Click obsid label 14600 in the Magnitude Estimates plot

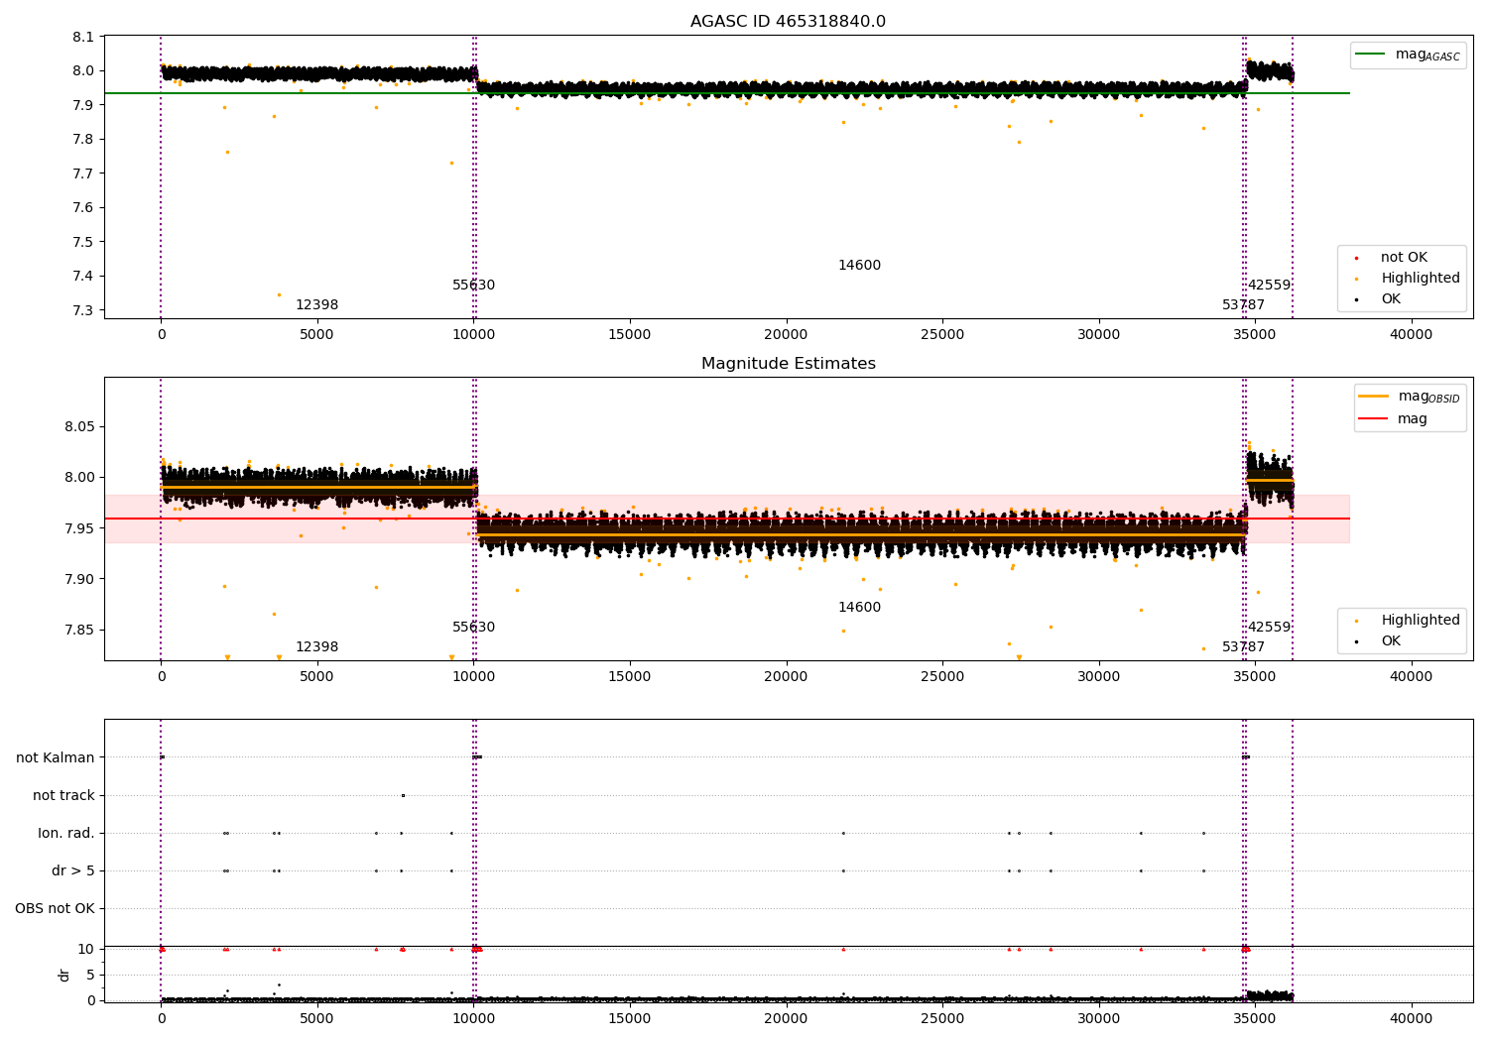[859, 608]
